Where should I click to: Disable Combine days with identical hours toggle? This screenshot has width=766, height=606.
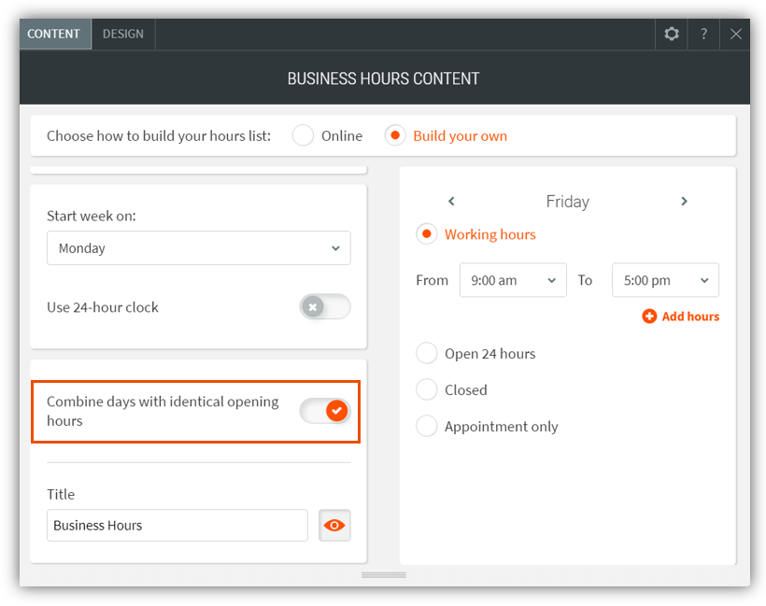pyautogui.click(x=324, y=411)
